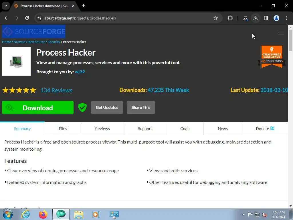Launch Firefox from the taskbar
The height and width of the screenshot is (220, 293).
(43, 214)
